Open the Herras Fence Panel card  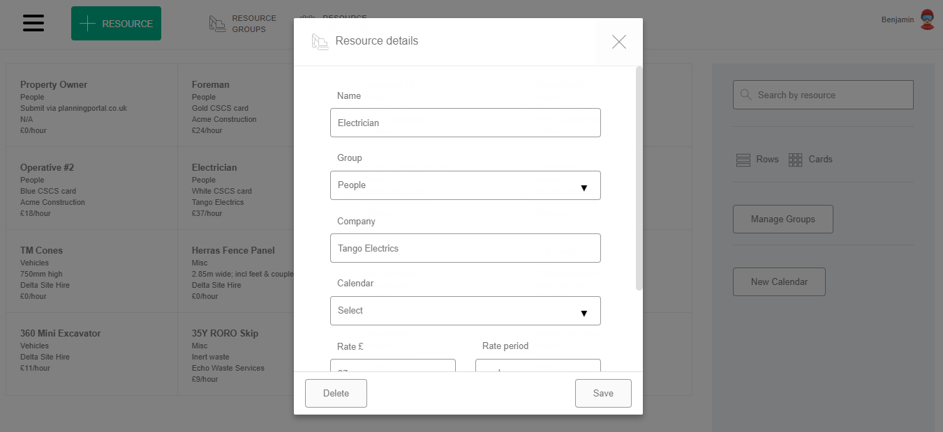(236, 271)
